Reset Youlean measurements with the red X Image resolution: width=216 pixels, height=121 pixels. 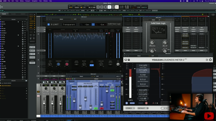click(146, 103)
